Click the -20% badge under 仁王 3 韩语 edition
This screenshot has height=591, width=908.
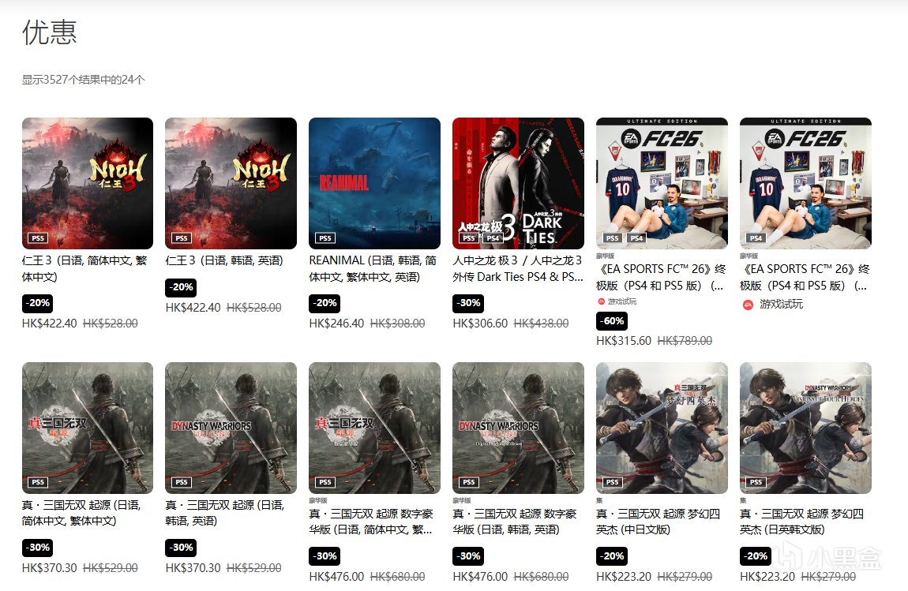pos(182,288)
